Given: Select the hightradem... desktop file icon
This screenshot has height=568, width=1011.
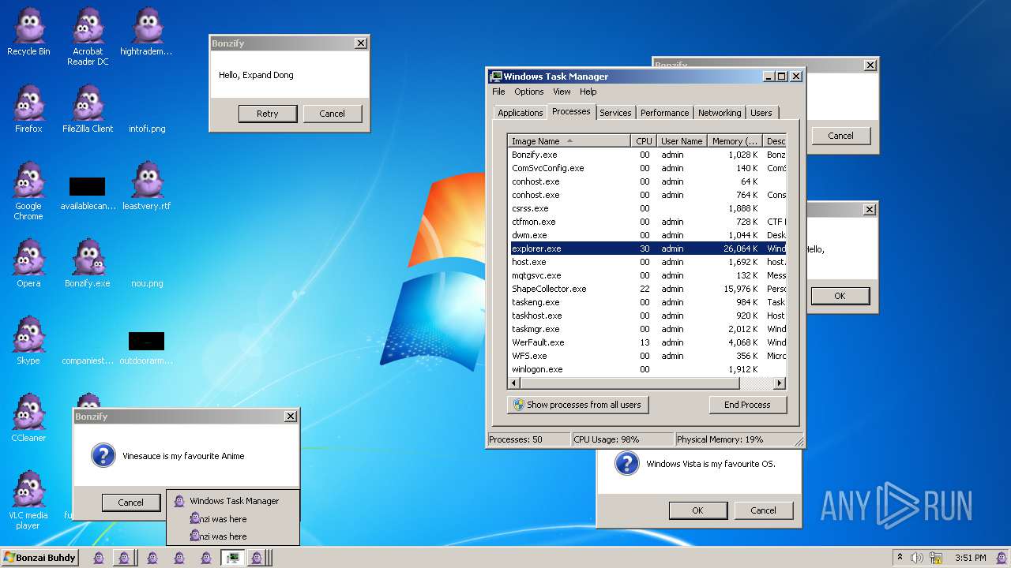Looking at the screenshot, I should 146,32.
